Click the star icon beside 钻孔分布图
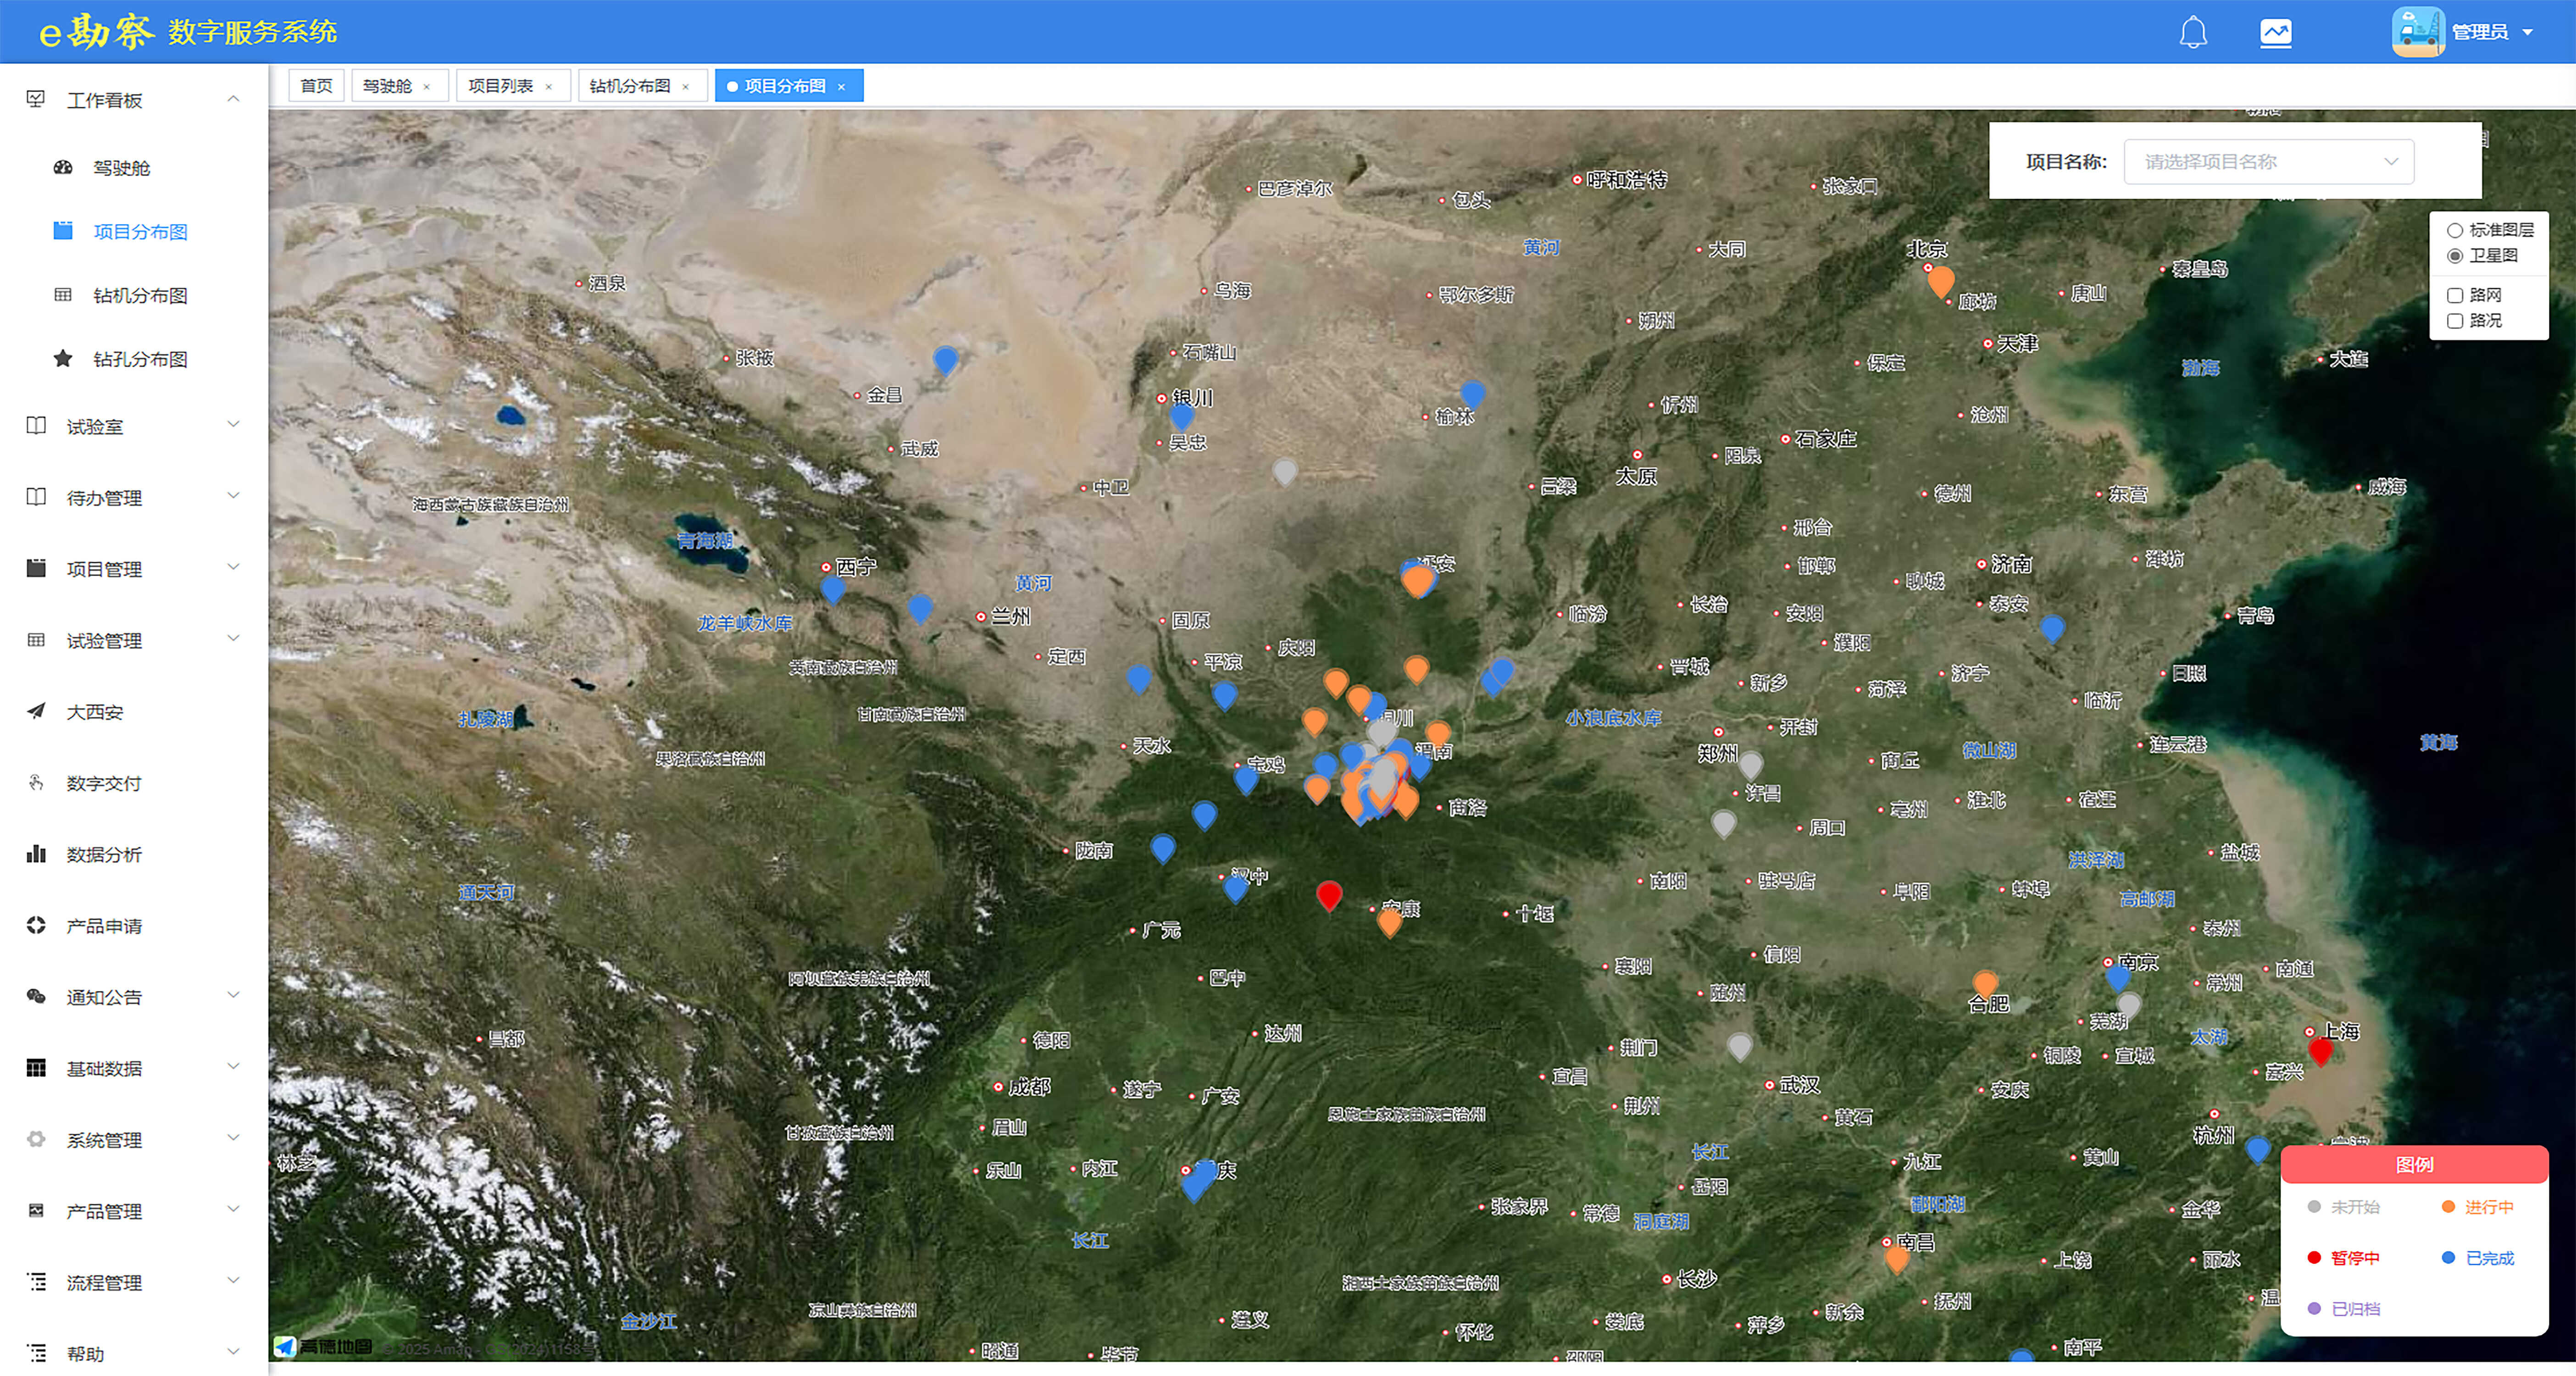This screenshot has height=1376, width=2576. click(63, 358)
